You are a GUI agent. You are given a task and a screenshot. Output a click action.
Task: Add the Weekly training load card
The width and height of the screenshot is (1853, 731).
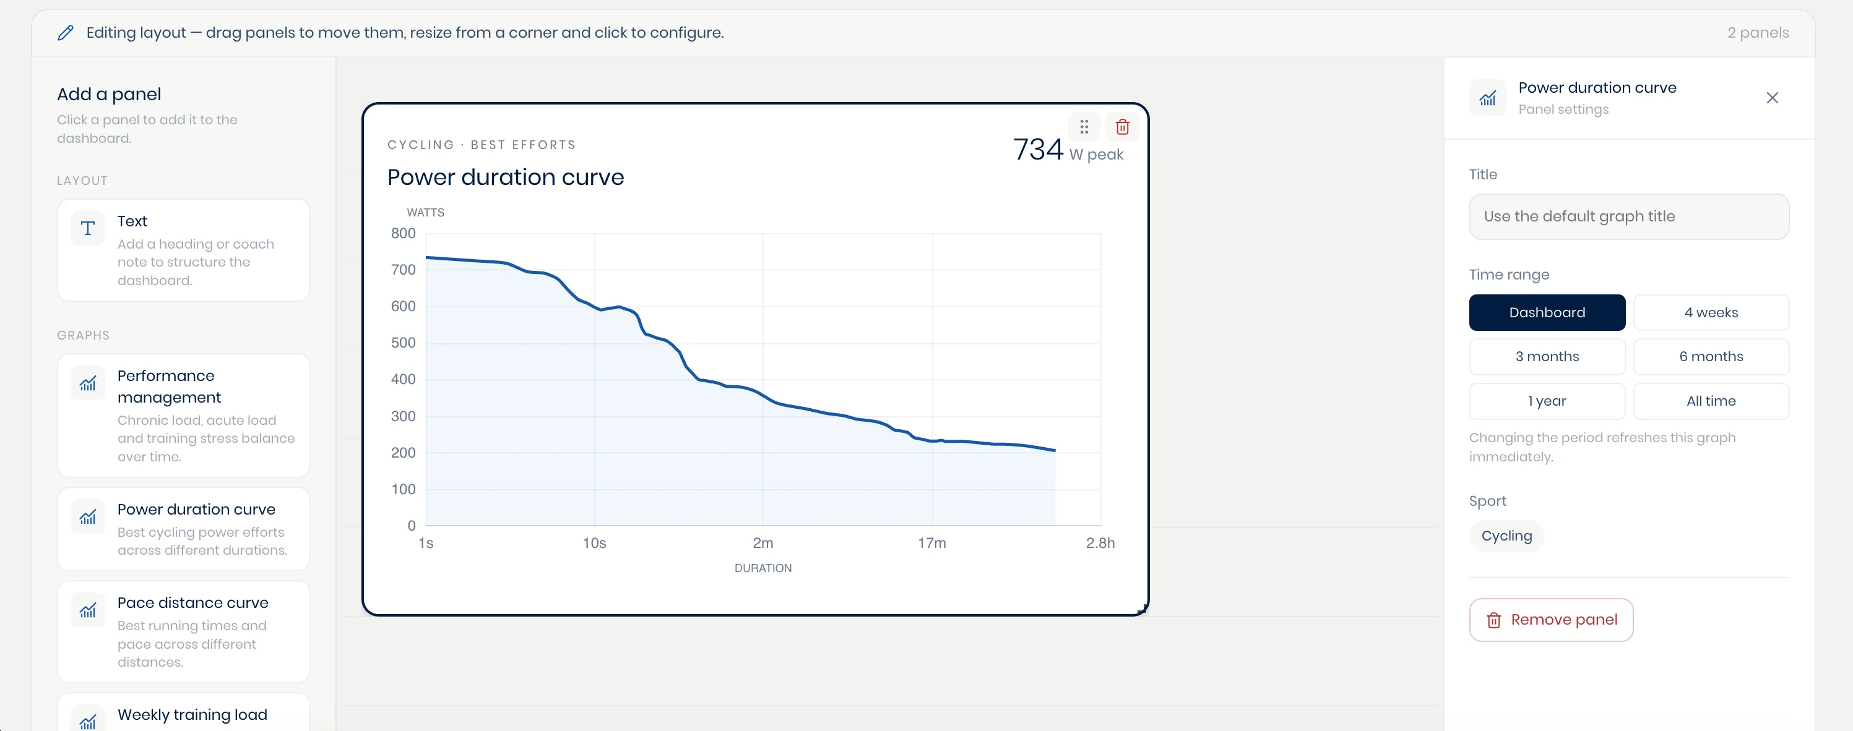click(x=183, y=712)
